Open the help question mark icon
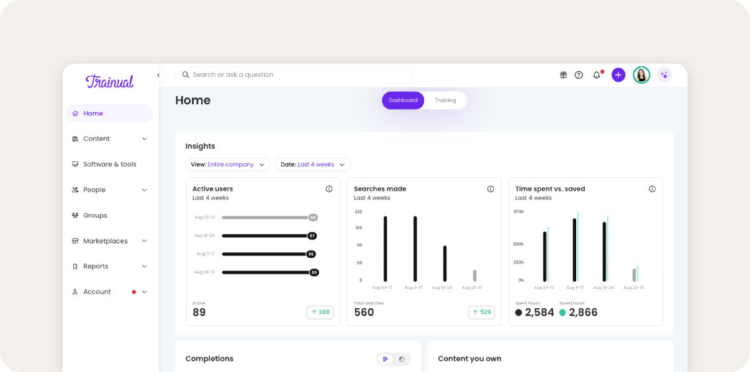Screen dimensions: 750x372 click(x=579, y=75)
